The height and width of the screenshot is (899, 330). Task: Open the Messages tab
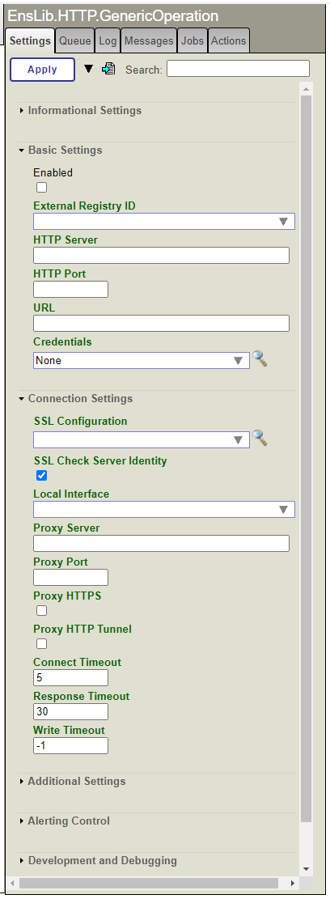click(x=149, y=40)
